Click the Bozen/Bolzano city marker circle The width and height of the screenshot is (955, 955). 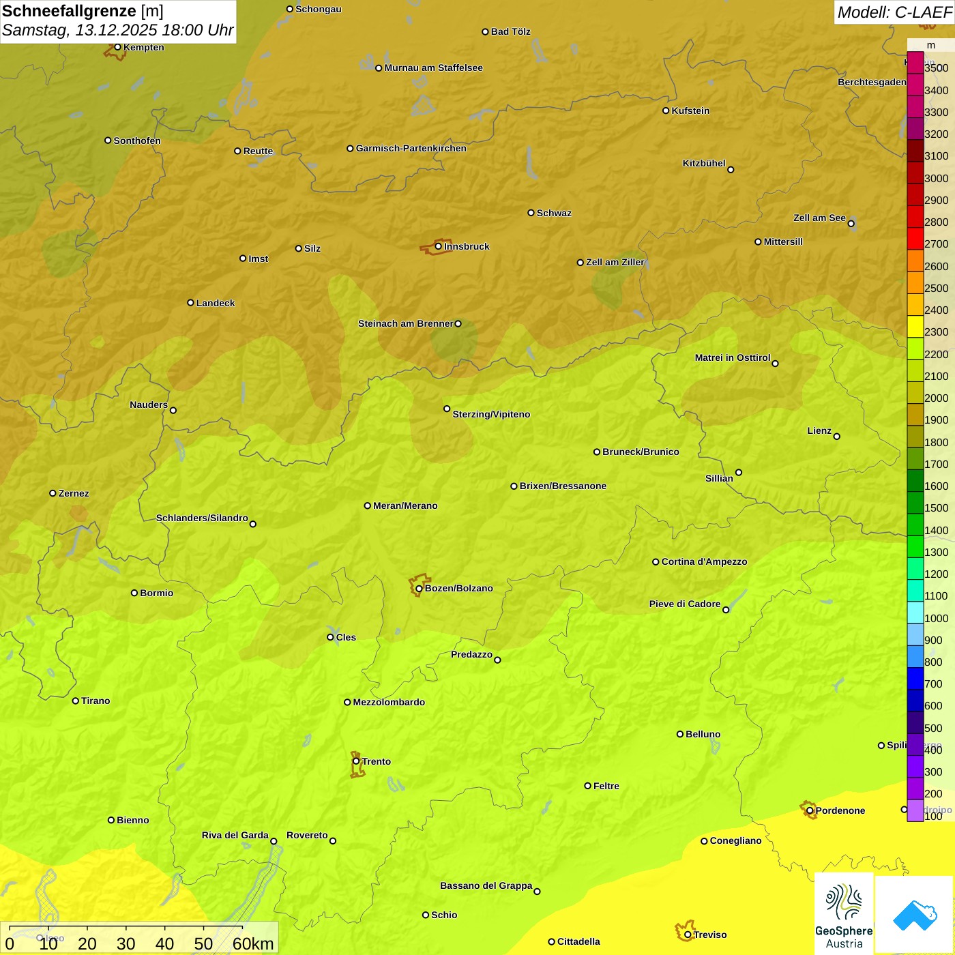(x=420, y=588)
